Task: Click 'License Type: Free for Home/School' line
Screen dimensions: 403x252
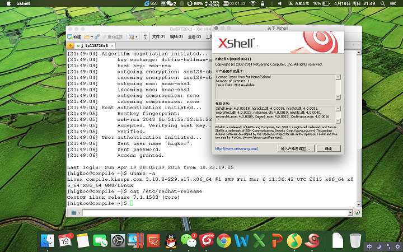Action: click(x=243, y=77)
